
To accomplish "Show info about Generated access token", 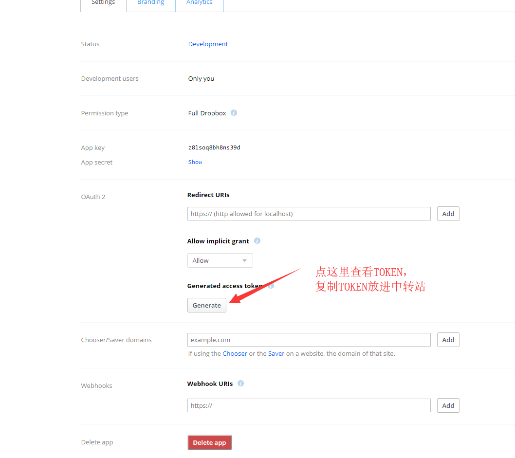I will coord(271,286).
